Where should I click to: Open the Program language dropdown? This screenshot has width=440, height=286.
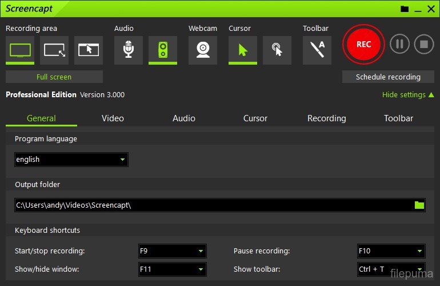tap(71, 160)
